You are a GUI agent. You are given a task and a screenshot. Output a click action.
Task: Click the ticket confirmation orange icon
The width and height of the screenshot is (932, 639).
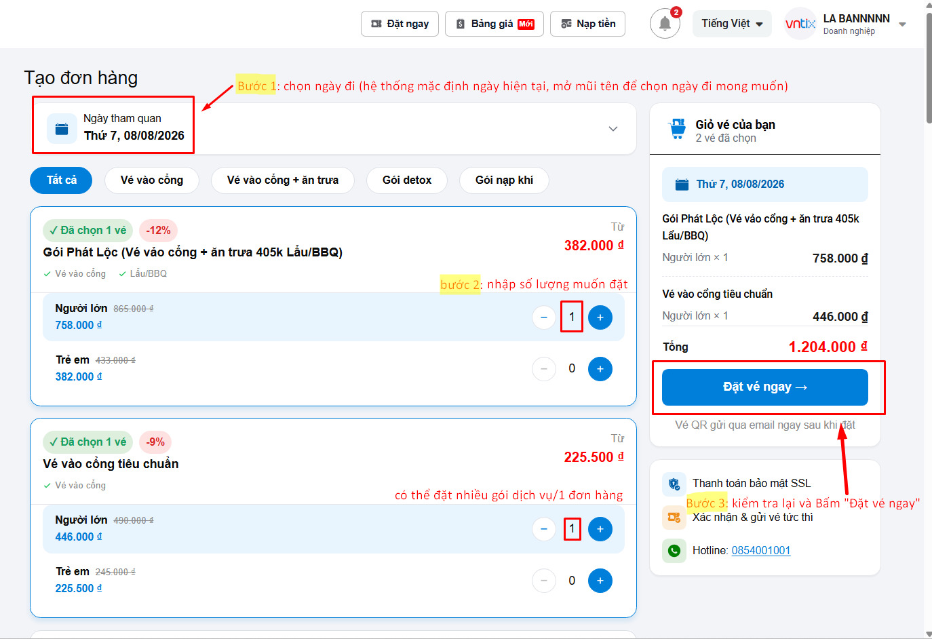pos(674,518)
